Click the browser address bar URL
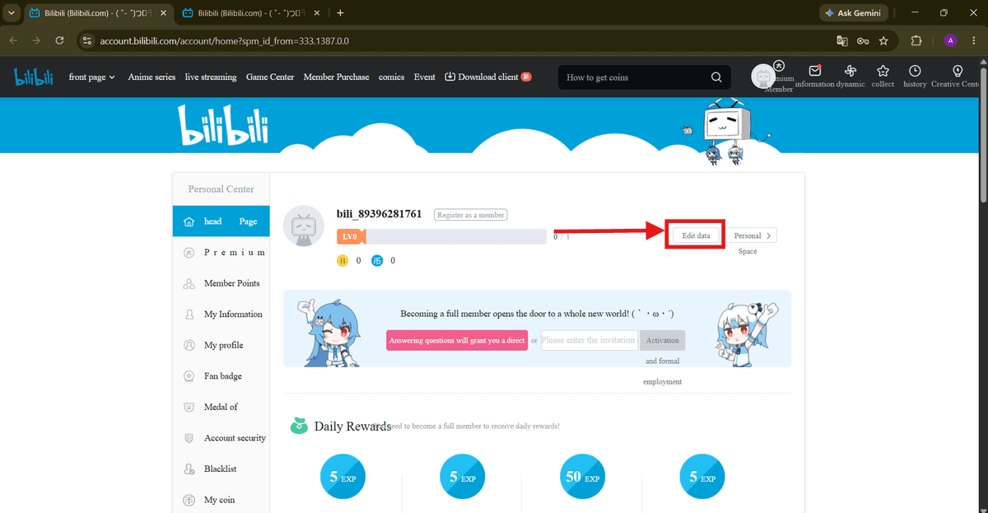The height and width of the screenshot is (513, 988). [223, 40]
